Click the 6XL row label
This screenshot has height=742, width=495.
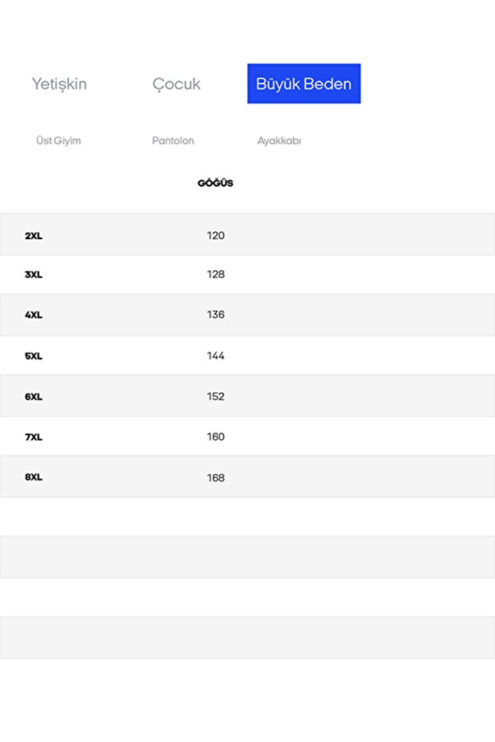point(33,397)
